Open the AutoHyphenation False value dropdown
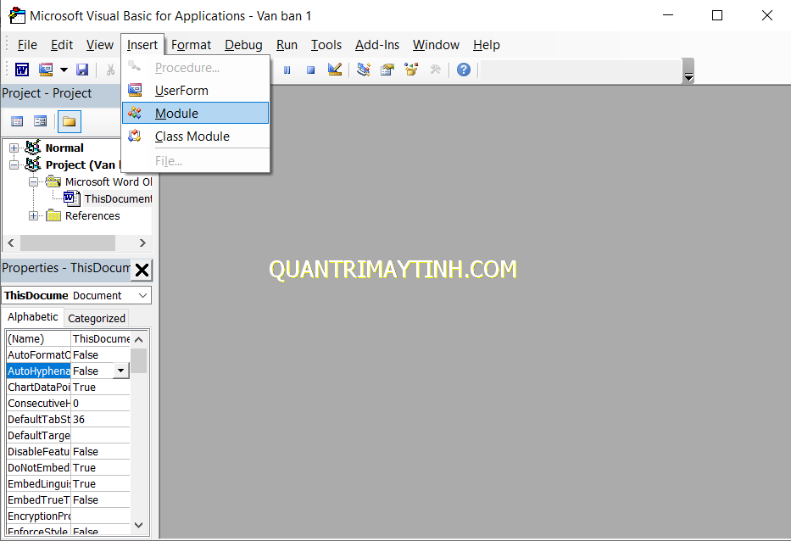This screenshot has height=541, width=791. coord(121,371)
